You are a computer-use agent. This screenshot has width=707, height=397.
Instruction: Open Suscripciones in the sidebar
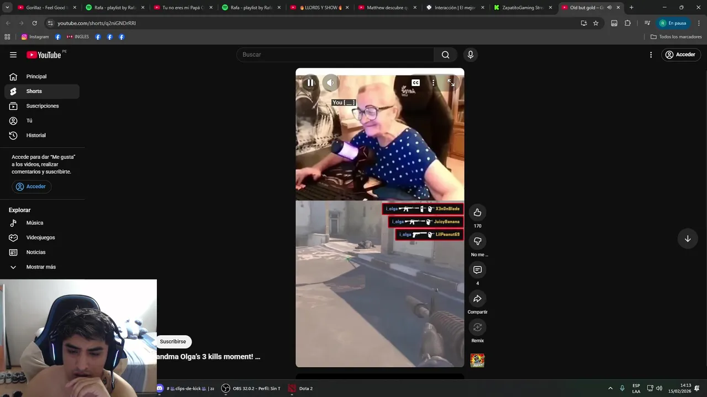click(x=42, y=106)
